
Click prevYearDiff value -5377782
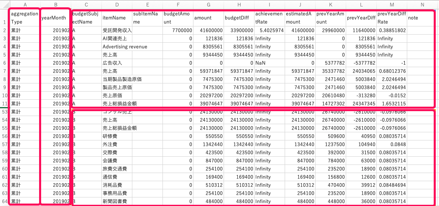click(x=361, y=63)
